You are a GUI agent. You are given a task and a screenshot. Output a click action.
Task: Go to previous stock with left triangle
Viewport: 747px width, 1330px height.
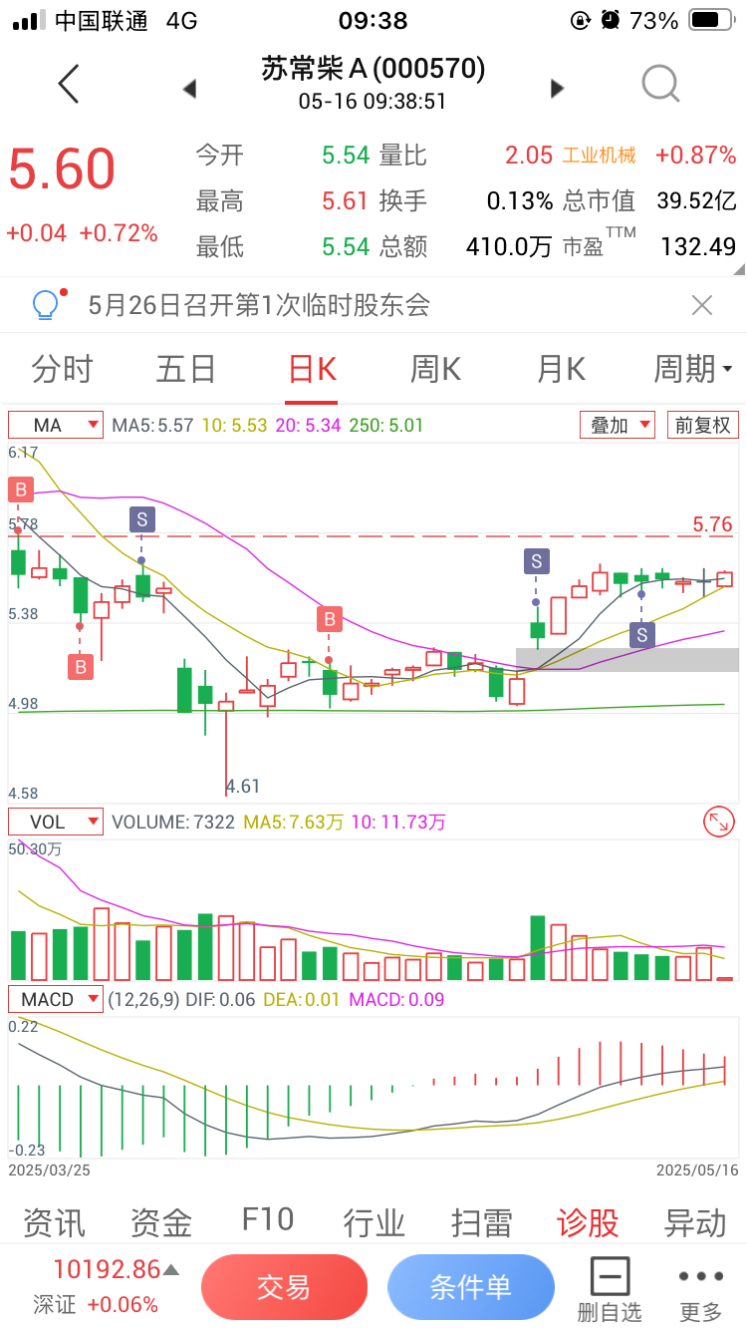pyautogui.click(x=189, y=89)
